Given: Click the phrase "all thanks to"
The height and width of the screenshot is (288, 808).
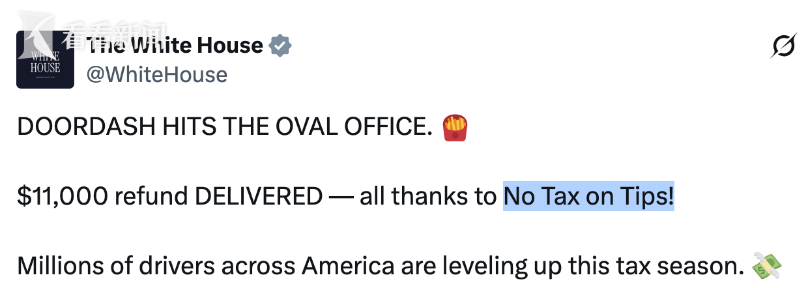Looking at the screenshot, I should [x=427, y=196].
